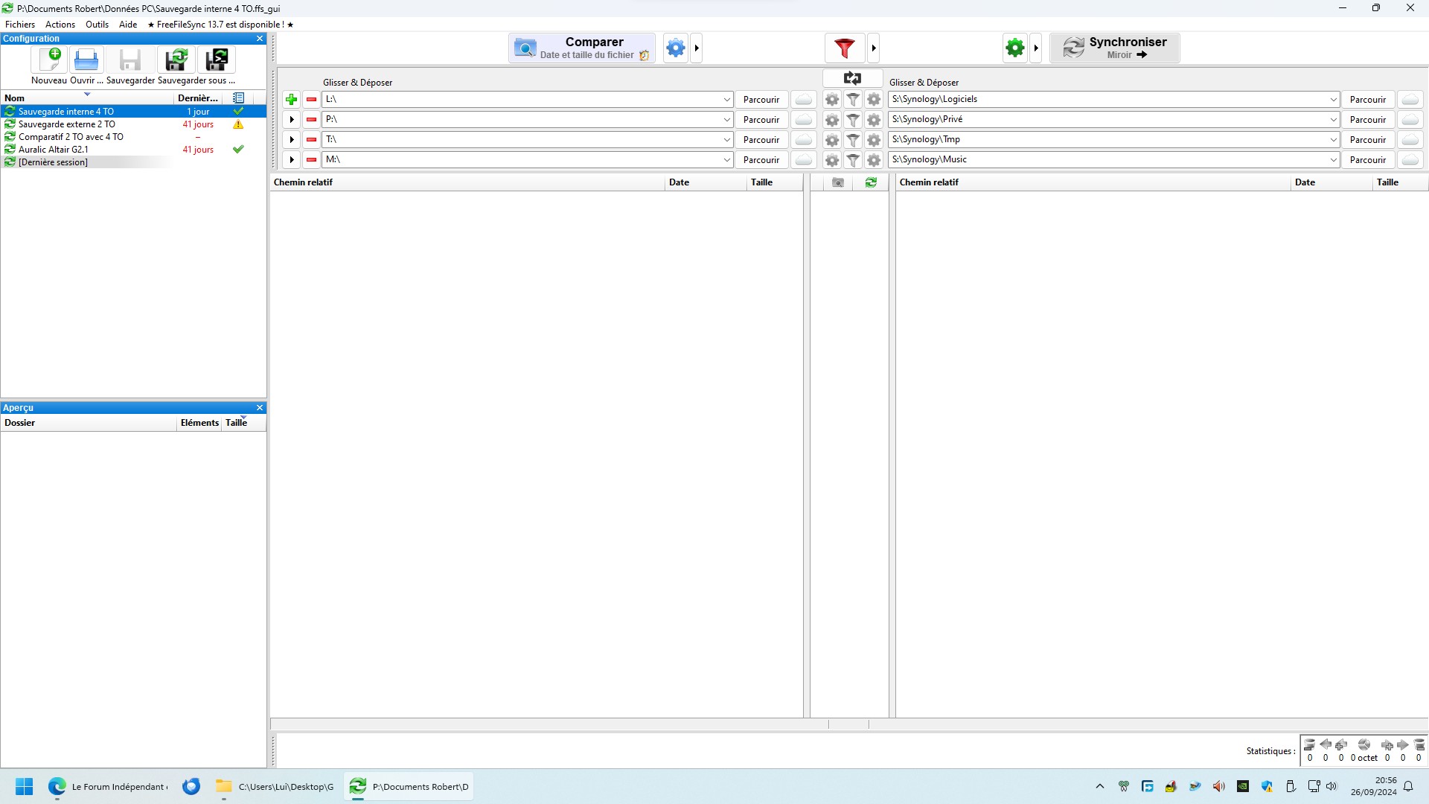Swap left and right sides icon
This screenshot has height=804, width=1429.
pos(852,78)
